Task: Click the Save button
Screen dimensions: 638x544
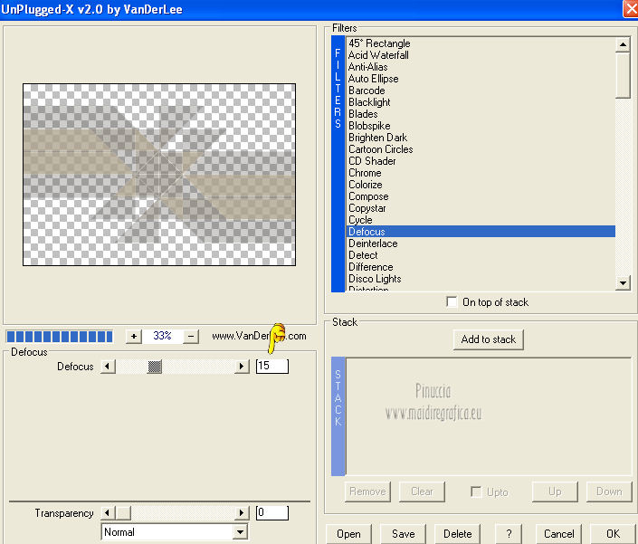Action: pos(404,534)
